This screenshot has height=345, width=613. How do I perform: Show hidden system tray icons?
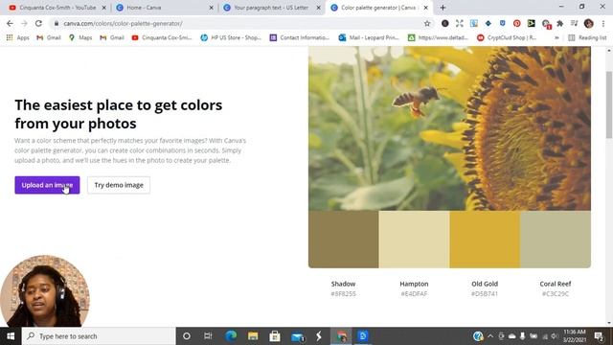pyautogui.click(x=490, y=336)
